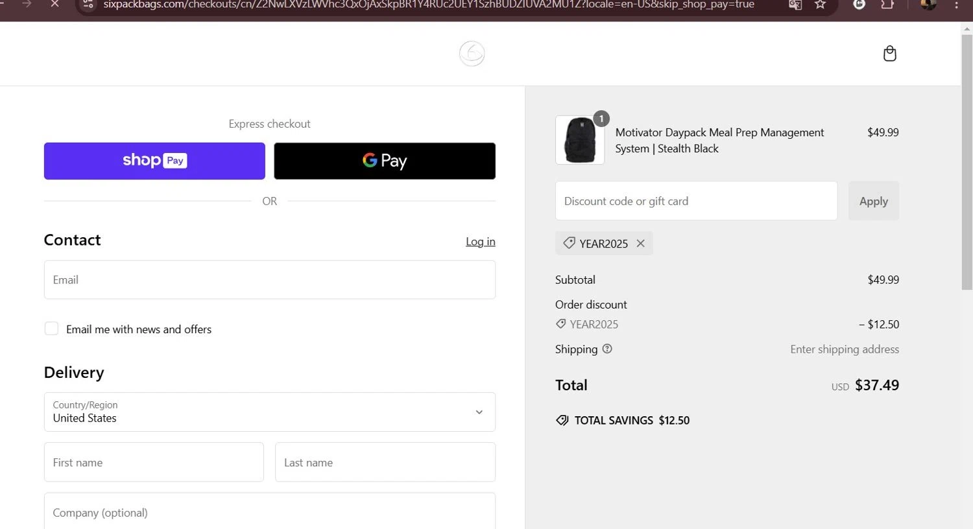Click the Total Savings tag icon
This screenshot has width=973, height=529.
tap(562, 420)
